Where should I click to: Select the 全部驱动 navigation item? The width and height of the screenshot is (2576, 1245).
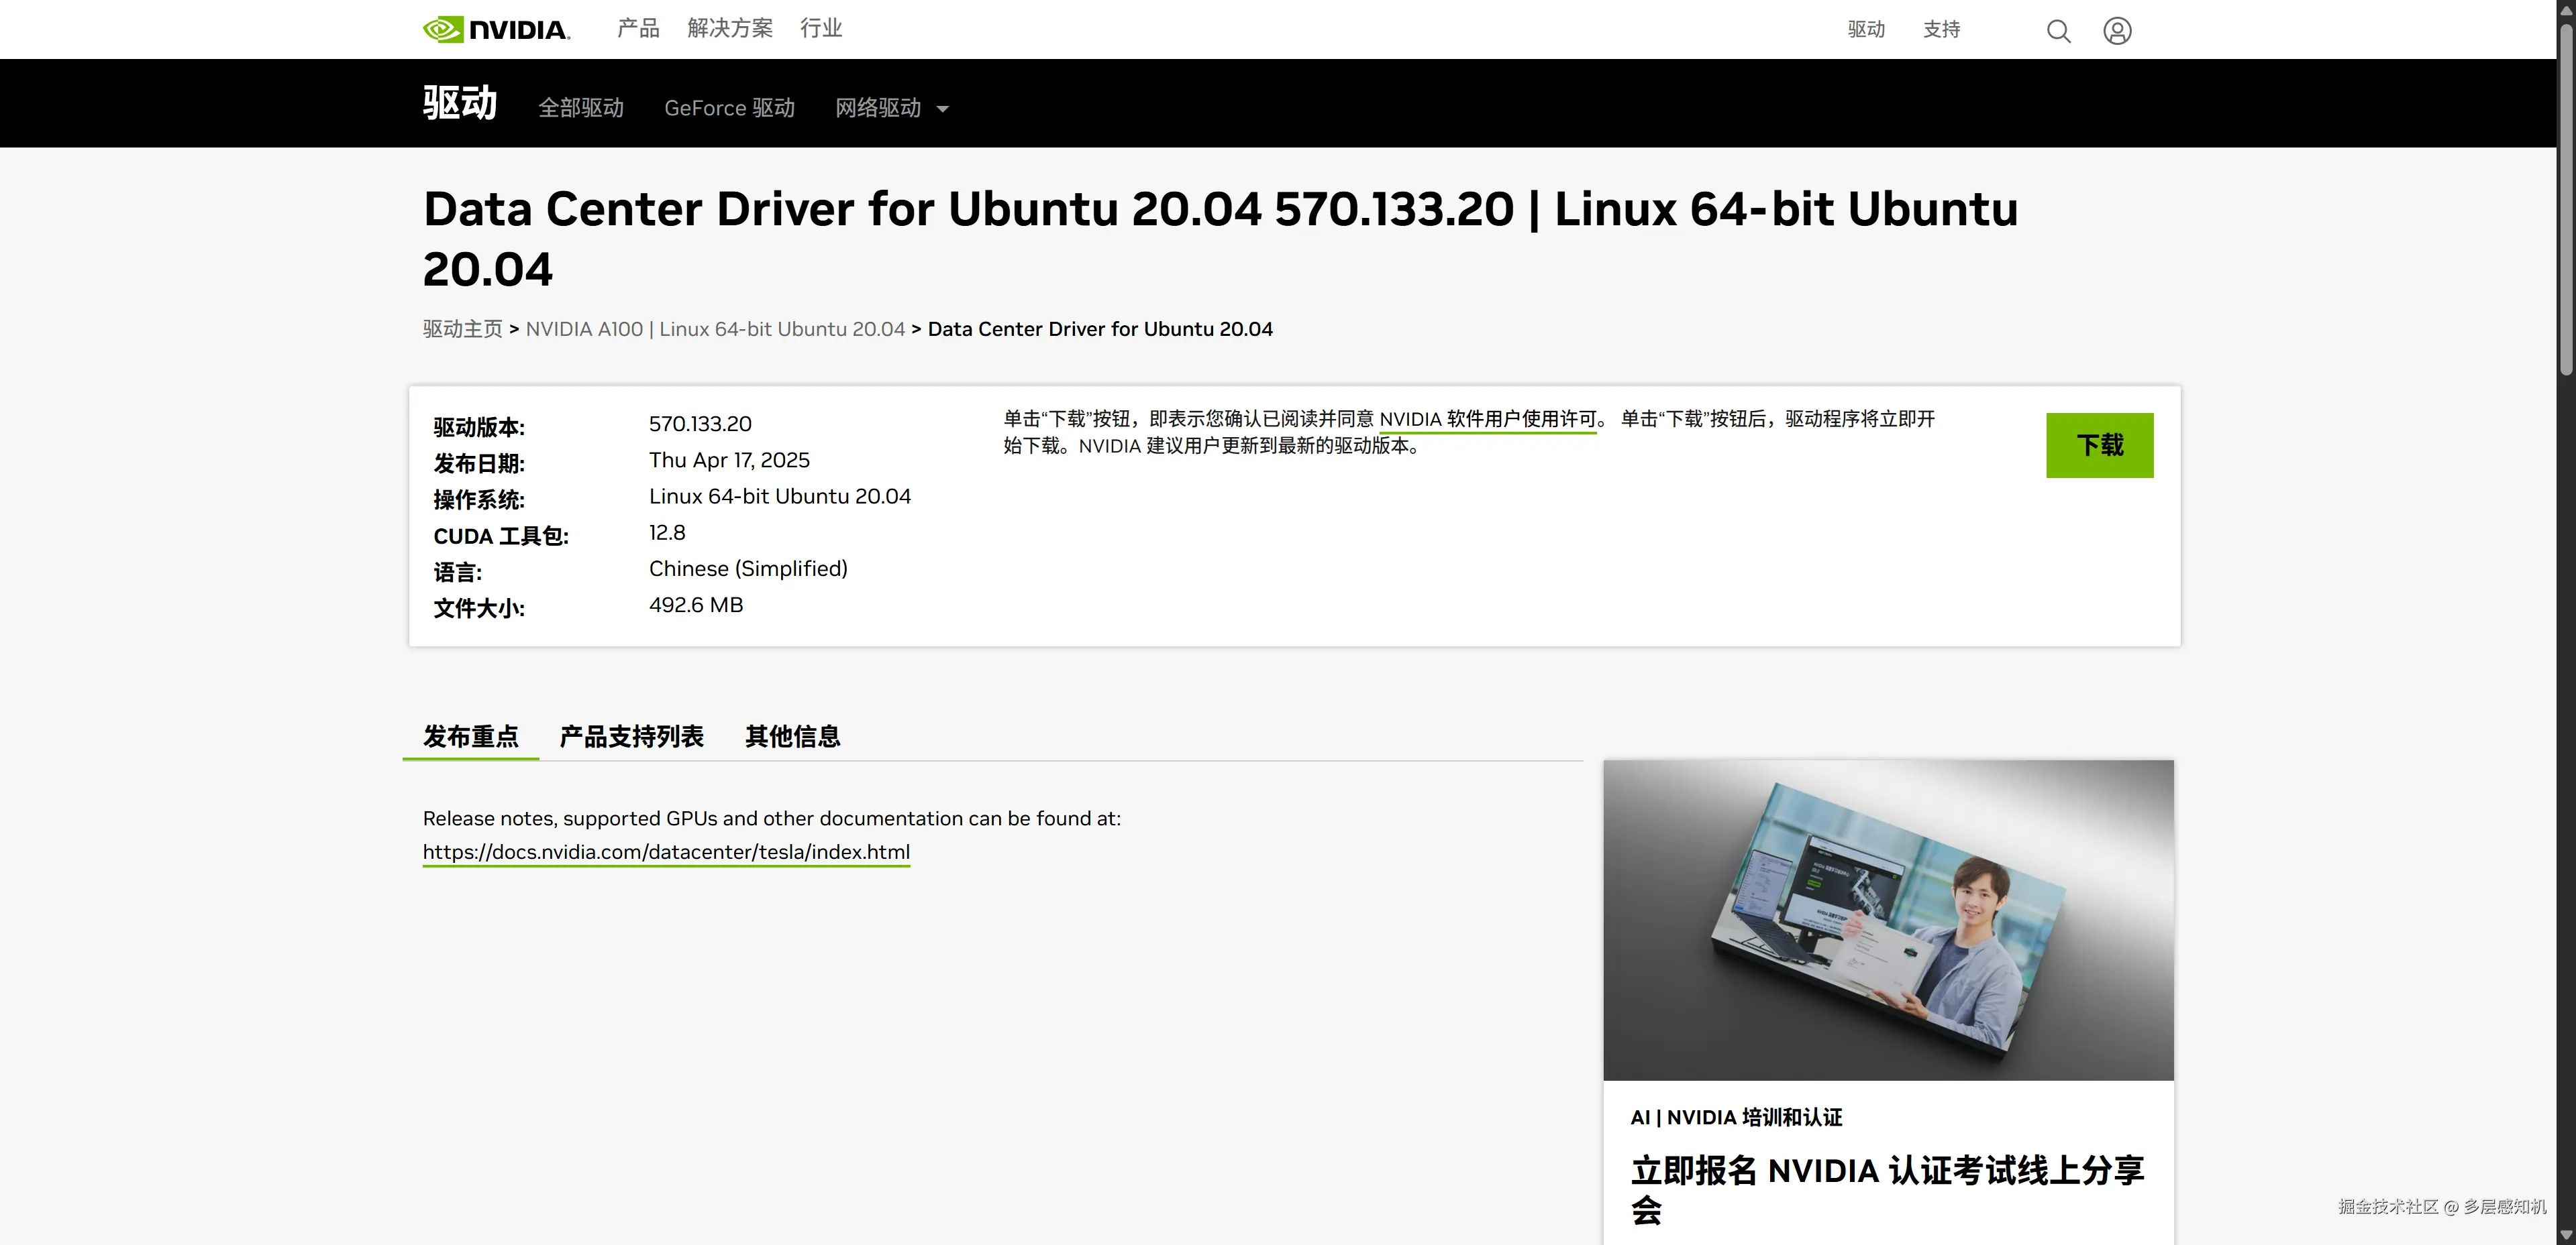tap(581, 108)
